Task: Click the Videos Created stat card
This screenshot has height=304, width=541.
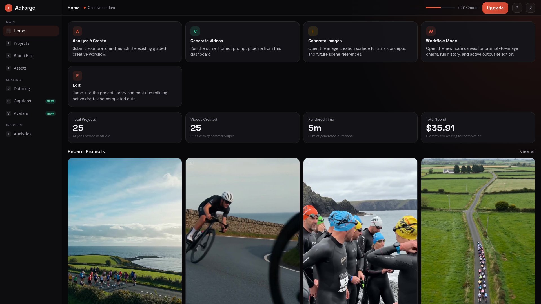Action: point(243,128)
